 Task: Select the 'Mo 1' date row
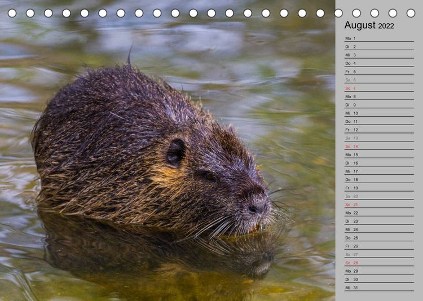(379, 38)
